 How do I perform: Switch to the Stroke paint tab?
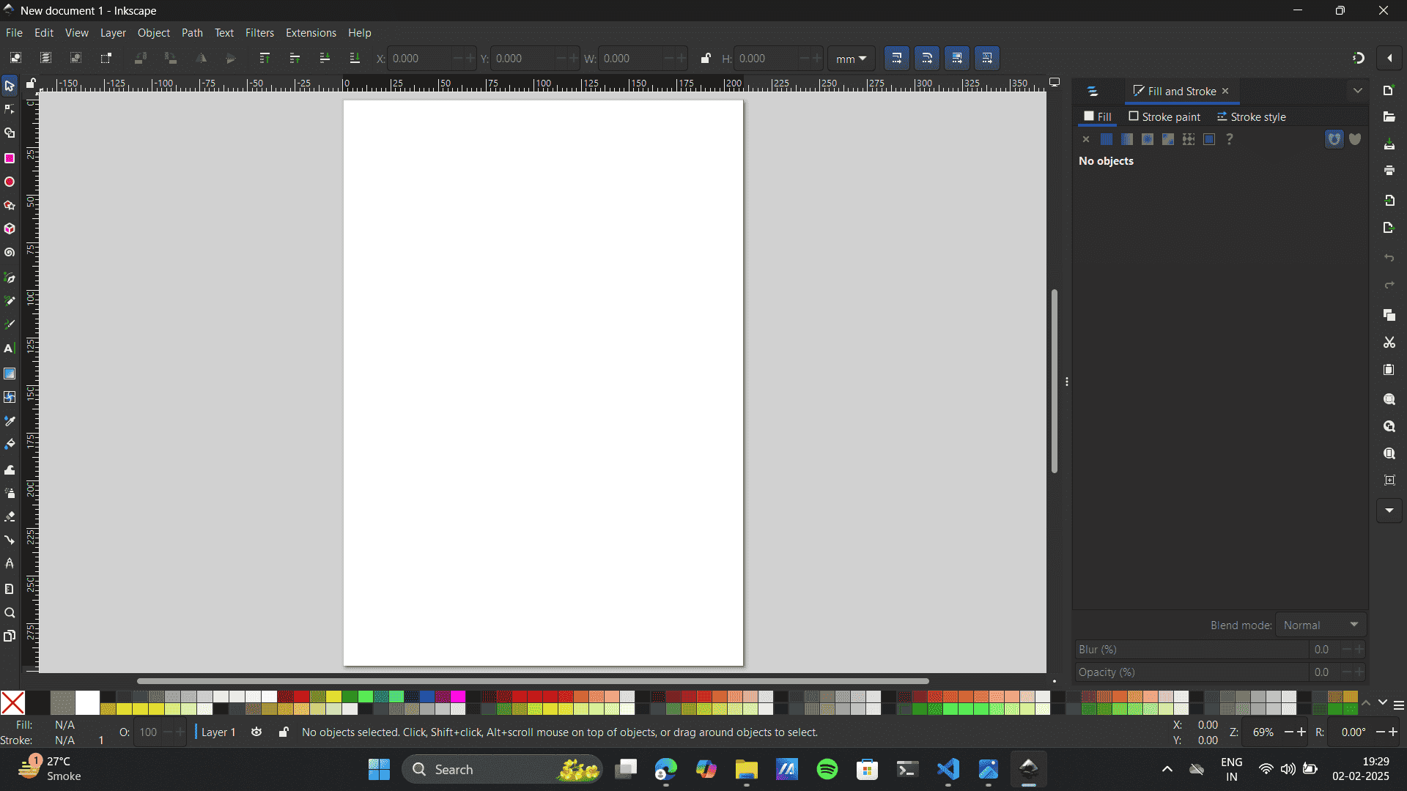(x=1164, y=116)
